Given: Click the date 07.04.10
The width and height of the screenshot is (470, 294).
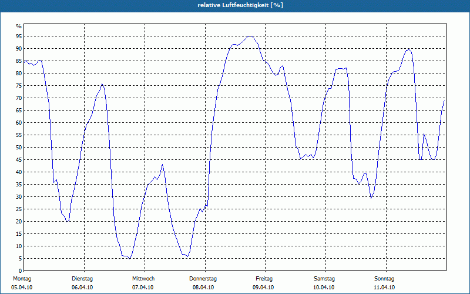Looking at the screenshot, I should point(143,288).
